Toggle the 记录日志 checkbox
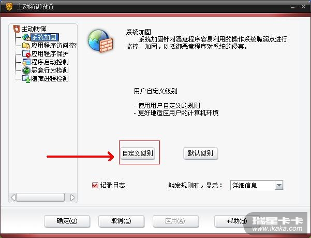The width and height of the screenshot is (311, 238). 95,185
